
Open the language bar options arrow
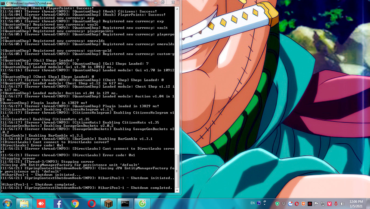click(x=265, y=204)
